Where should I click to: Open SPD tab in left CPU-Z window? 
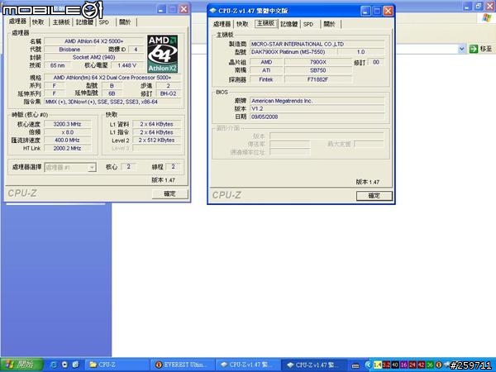(x=104, y=22)
